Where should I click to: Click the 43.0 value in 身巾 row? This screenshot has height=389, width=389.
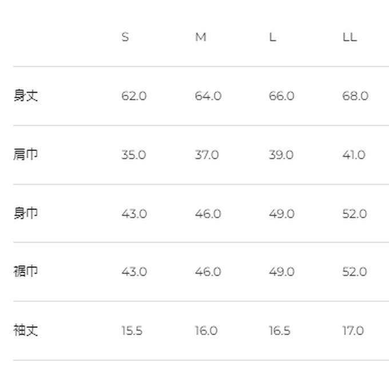point(134,214)
